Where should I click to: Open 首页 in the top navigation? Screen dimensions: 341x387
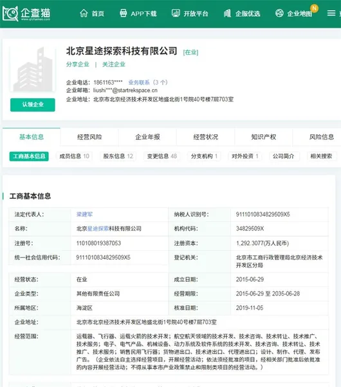coord(98,14)
